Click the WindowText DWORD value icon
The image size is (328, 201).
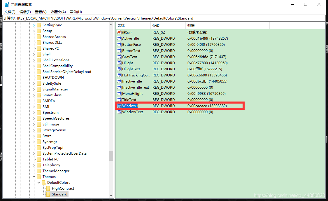pyautogui.click(x=119, y=112)
